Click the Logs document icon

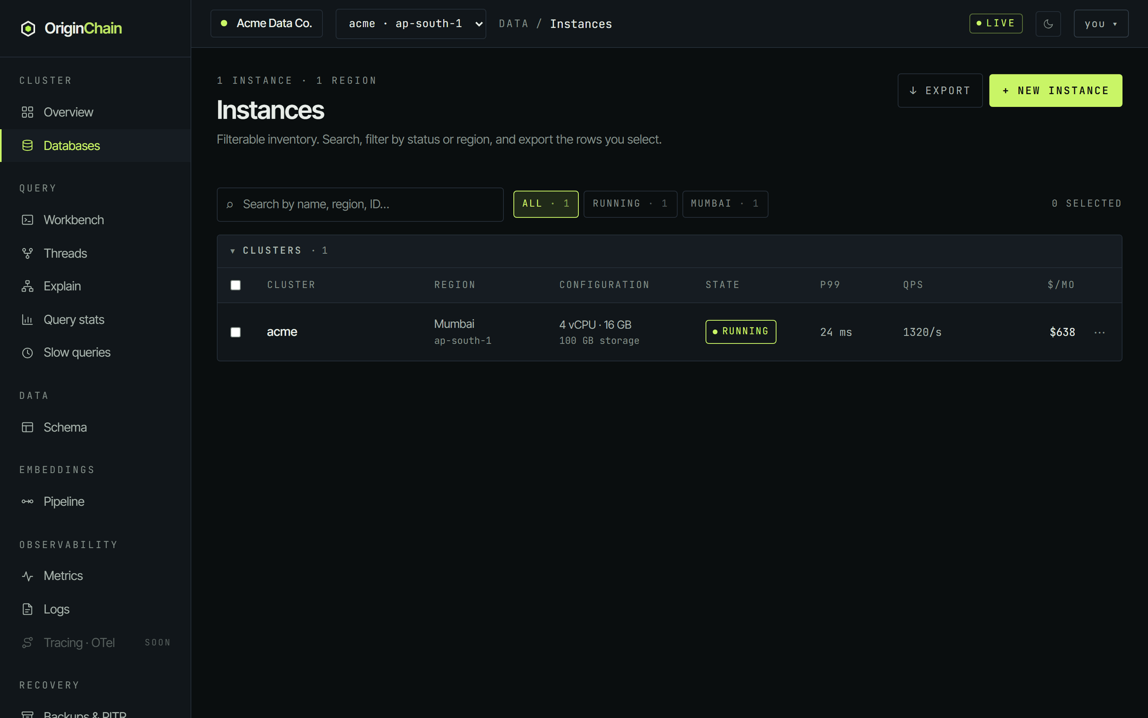pos(28,609)
